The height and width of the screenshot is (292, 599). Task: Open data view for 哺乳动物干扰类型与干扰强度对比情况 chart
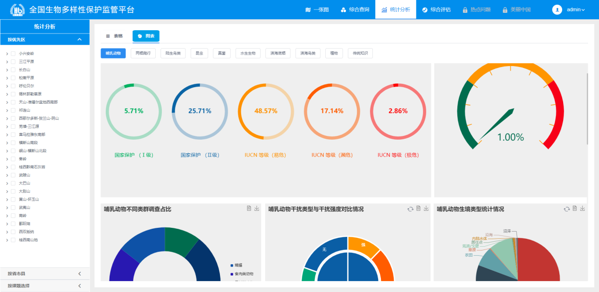418,209
